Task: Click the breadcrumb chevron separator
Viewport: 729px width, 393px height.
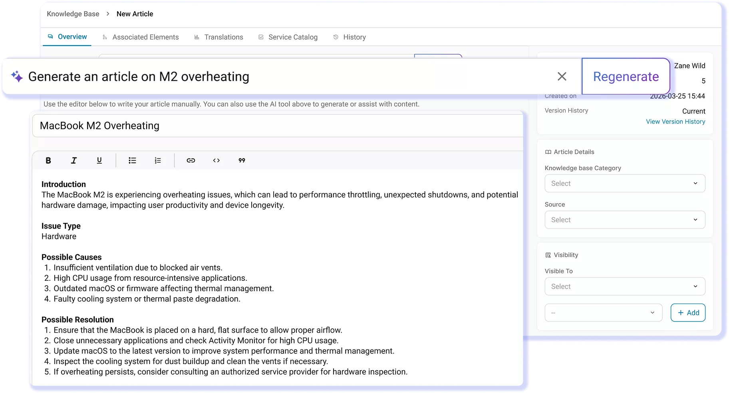Action: coord(108,14)
